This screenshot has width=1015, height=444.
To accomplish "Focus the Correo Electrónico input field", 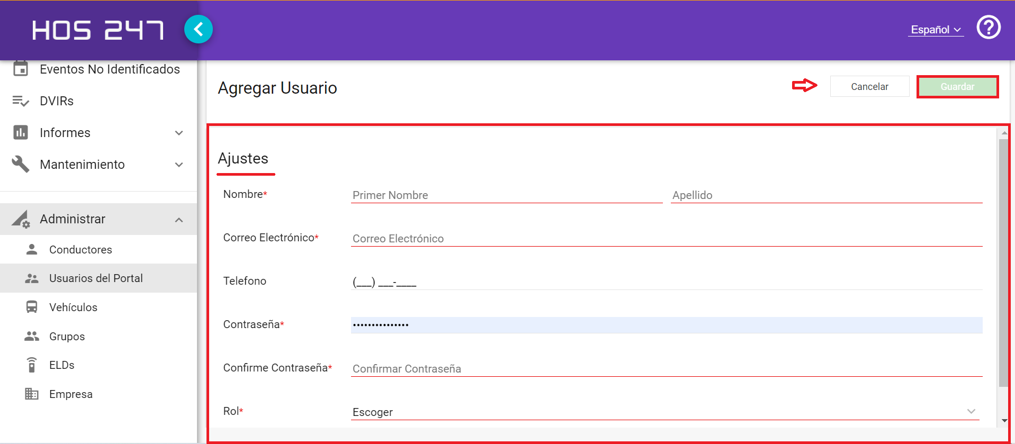I will (x=667, y=238).
